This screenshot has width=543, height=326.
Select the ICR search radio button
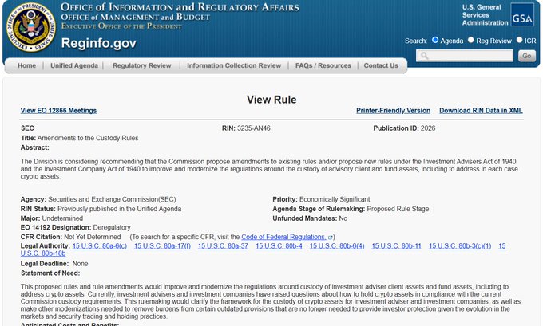pos(519,40)
